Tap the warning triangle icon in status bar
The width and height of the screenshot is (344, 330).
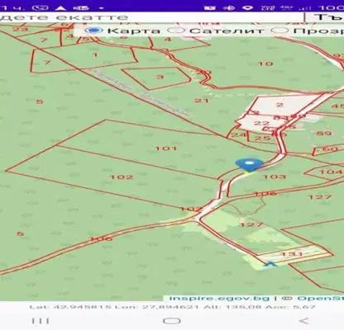coord(60,7)
